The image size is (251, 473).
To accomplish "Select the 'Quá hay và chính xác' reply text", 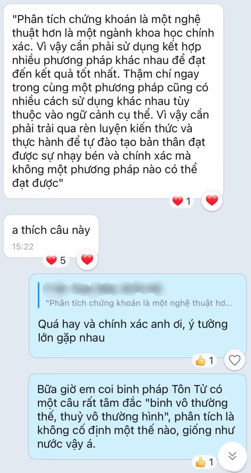I will coord(132,331).
